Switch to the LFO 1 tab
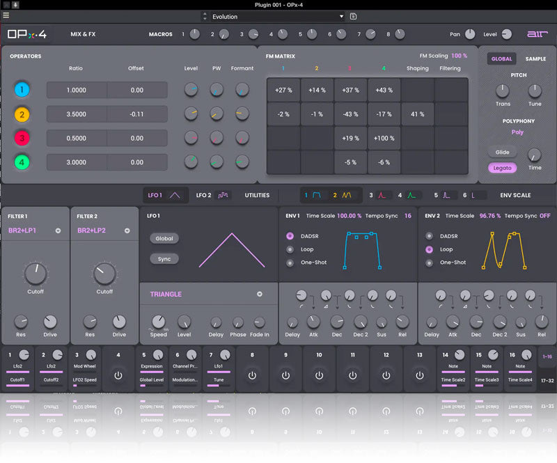Screen dimensions: 557x463 (164, 195)
